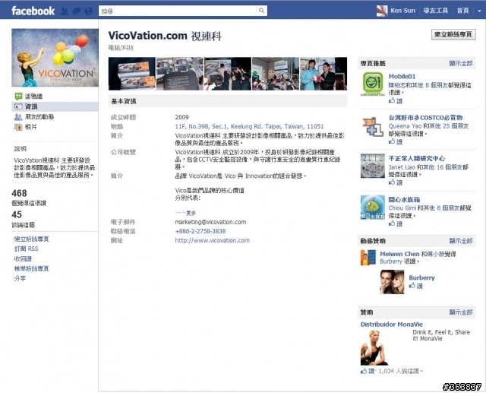Open 開心水族箱 fish icon
The width and height of the screenshot is (486, 393).
(373, 208)
